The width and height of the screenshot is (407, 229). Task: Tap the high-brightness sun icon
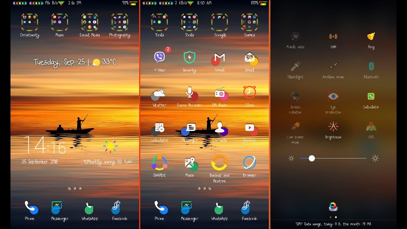375,158
